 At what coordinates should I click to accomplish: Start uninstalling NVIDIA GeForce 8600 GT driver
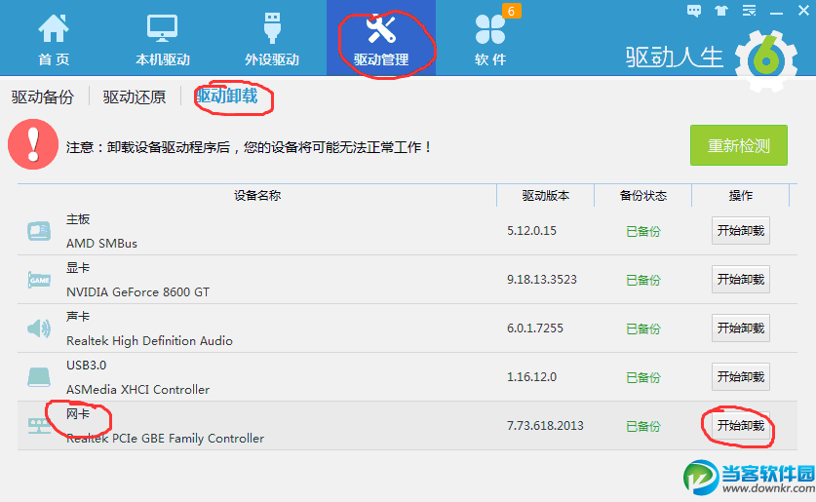point(741,280)
